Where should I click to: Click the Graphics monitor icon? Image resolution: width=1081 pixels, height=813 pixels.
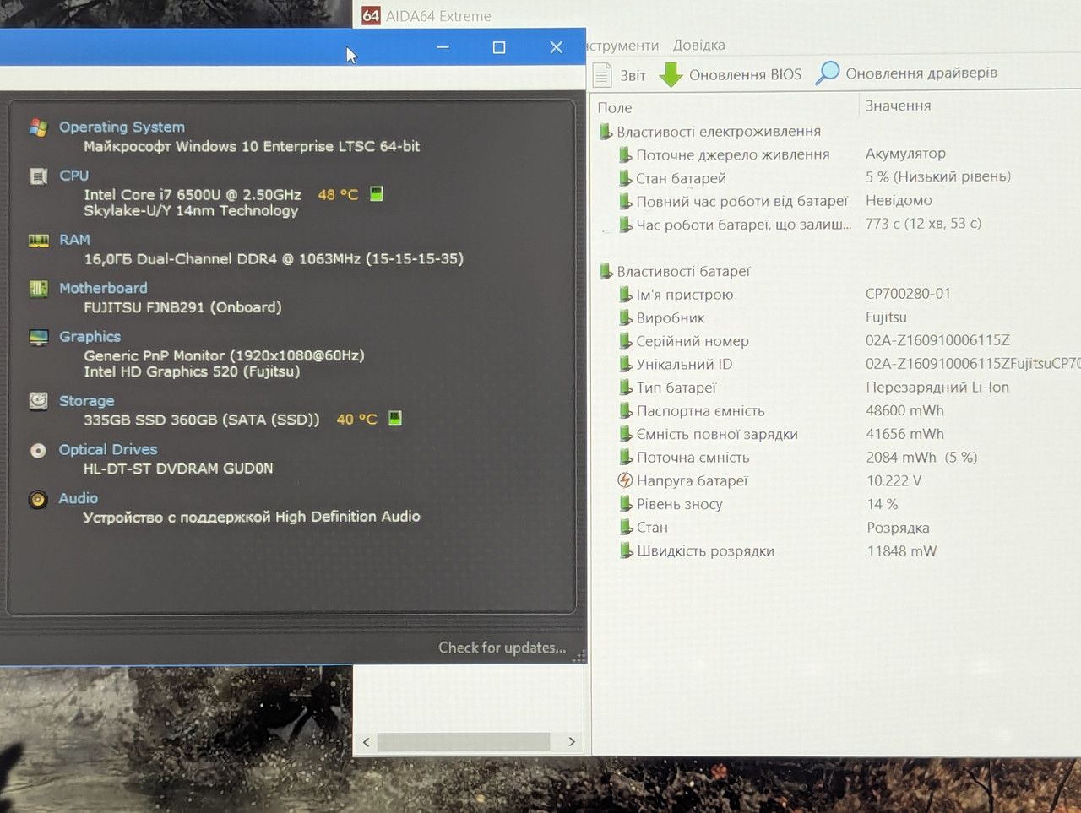pyautogui.click(x=38, y=337)
